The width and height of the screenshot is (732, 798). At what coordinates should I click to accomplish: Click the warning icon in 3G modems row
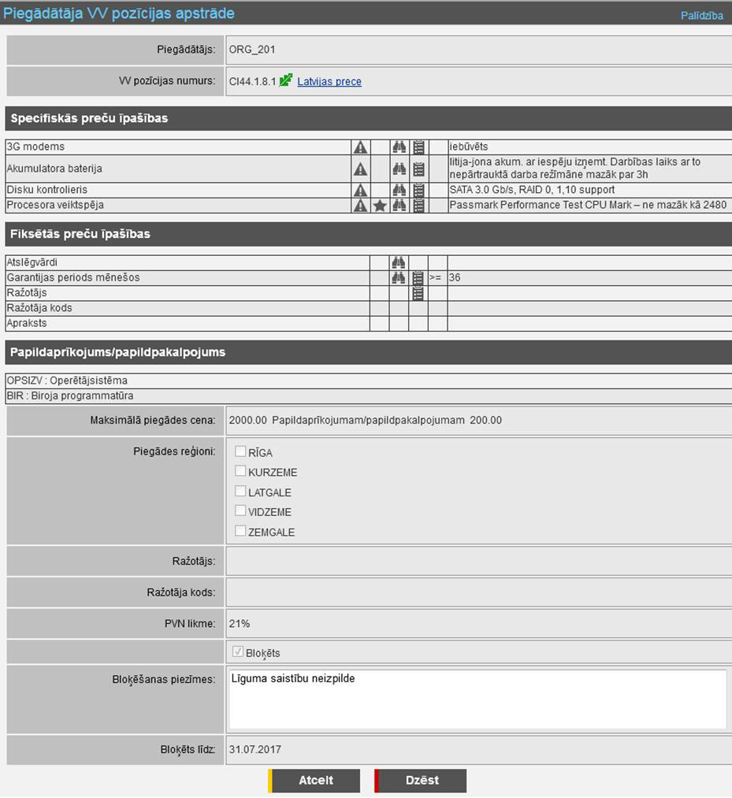pos(360,147)
